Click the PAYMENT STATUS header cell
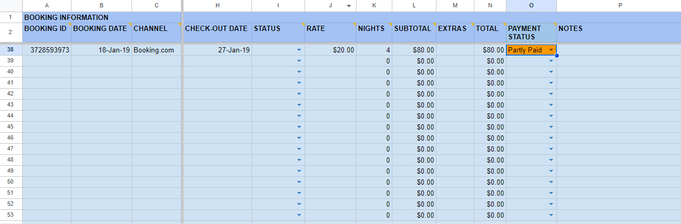681x224 pixels. tap(531, 33)
